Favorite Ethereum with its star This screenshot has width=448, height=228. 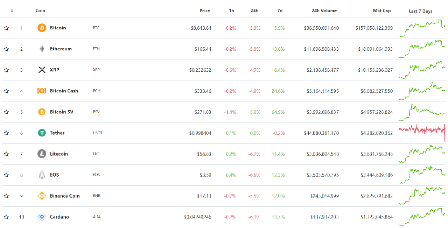[x=6, y=49]
